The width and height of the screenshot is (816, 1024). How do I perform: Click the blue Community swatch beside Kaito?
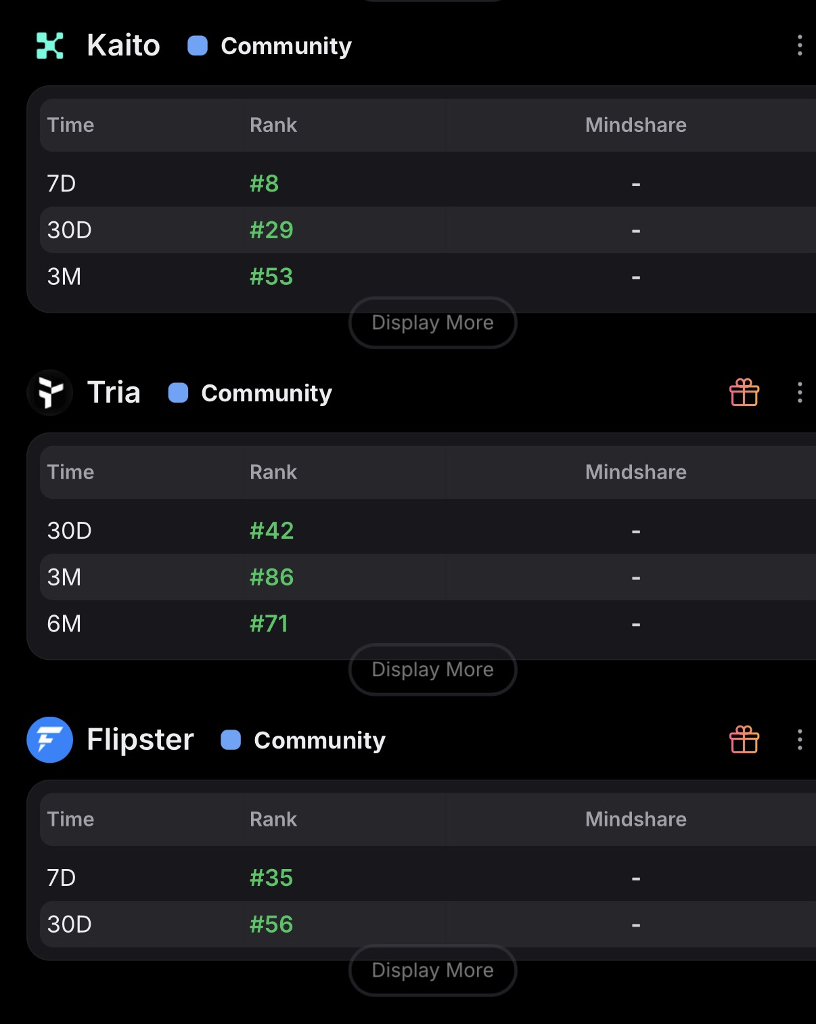(x=198, y=46)
